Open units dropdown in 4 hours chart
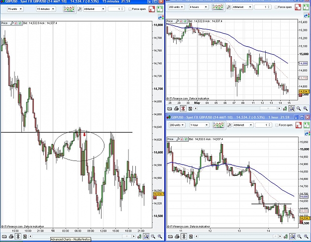The width and height of the screenshot is (311, 242). point(176,7)
